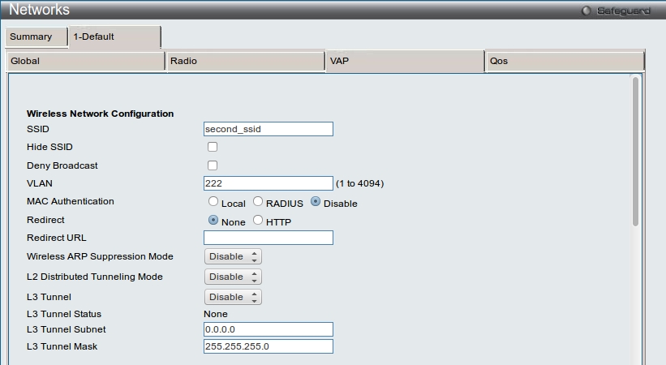
Task: Choose RADIUS for MAC Authentication
Action: click(x=258, y=202)
